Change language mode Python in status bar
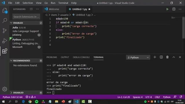Screen dimensions: 185x104 point(166,97)
